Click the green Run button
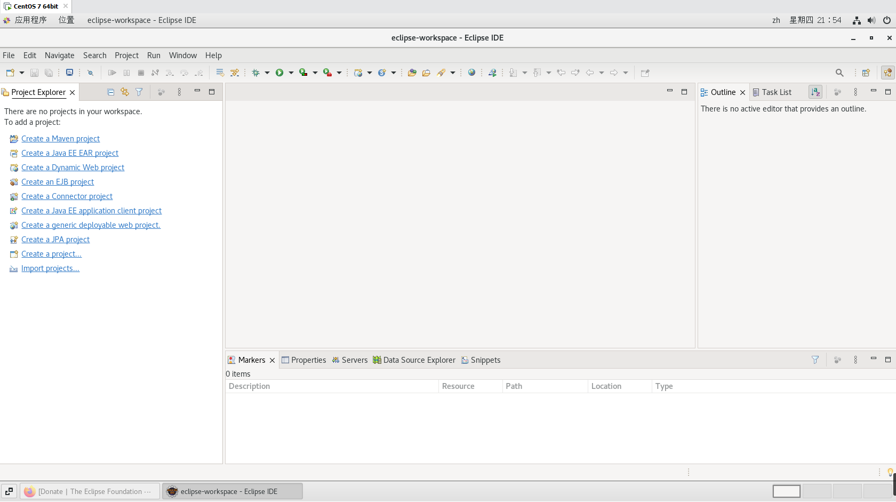Image resolution: width=896 pixels, height=502 pixels. 279,73
